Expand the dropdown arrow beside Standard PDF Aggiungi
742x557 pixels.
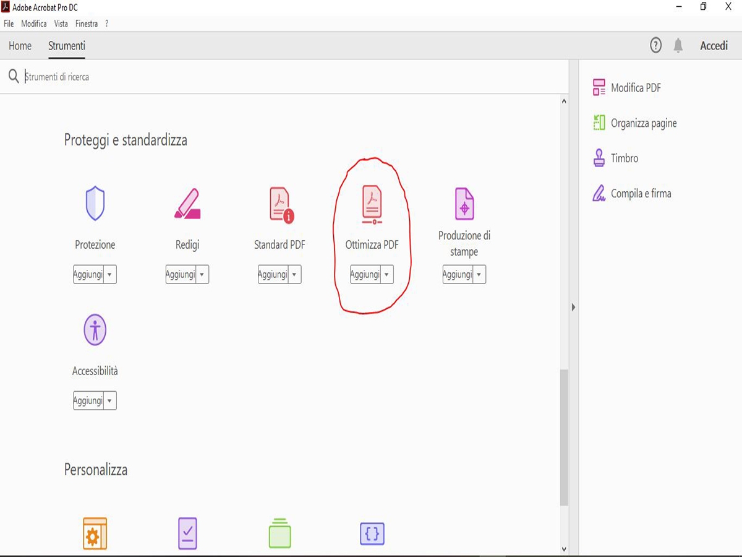point(294,274)
